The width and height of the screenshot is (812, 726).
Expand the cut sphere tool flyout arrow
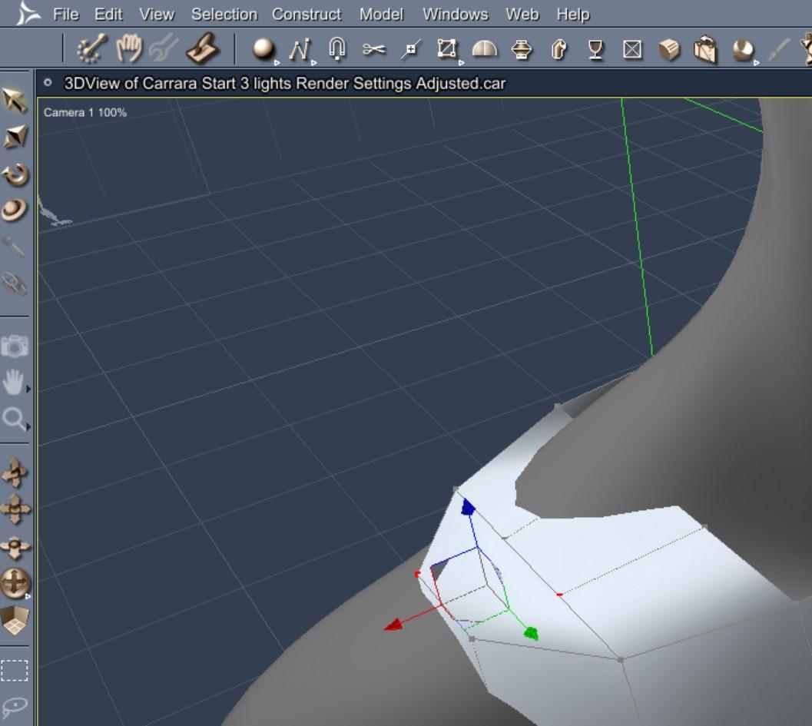pos(756,63)
